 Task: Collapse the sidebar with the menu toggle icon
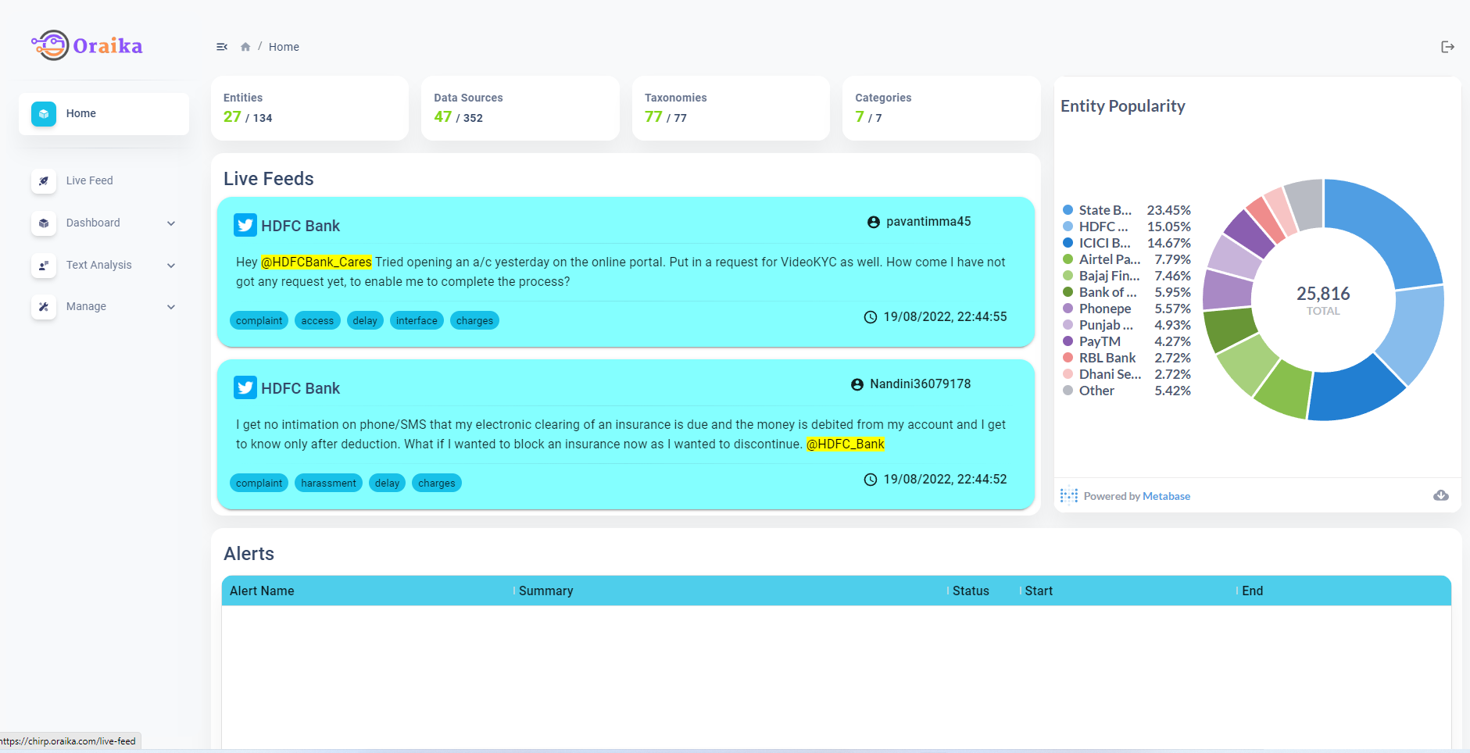pyautogui.click(x=222, y=47)
